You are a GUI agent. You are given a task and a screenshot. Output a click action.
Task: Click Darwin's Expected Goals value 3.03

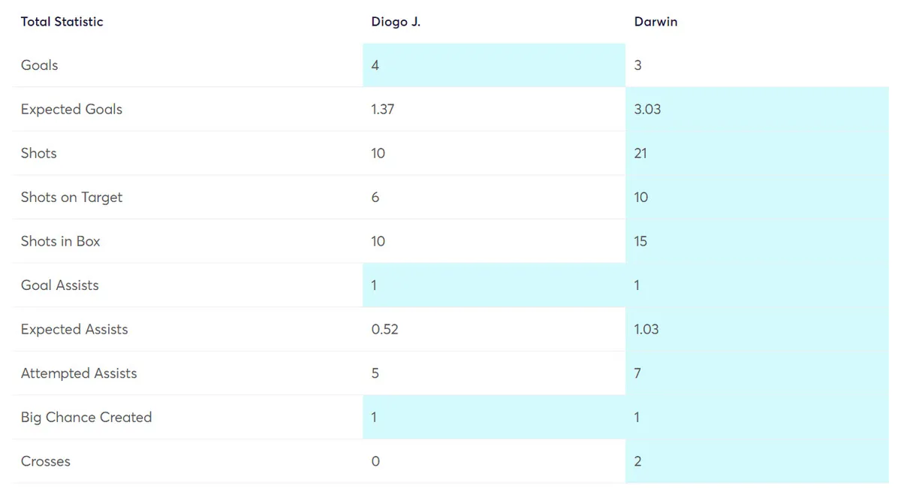coord(647,109)
